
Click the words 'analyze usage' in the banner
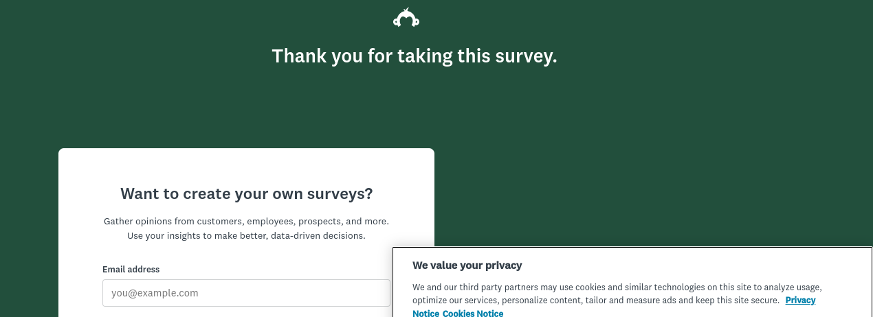pos(793,287)
